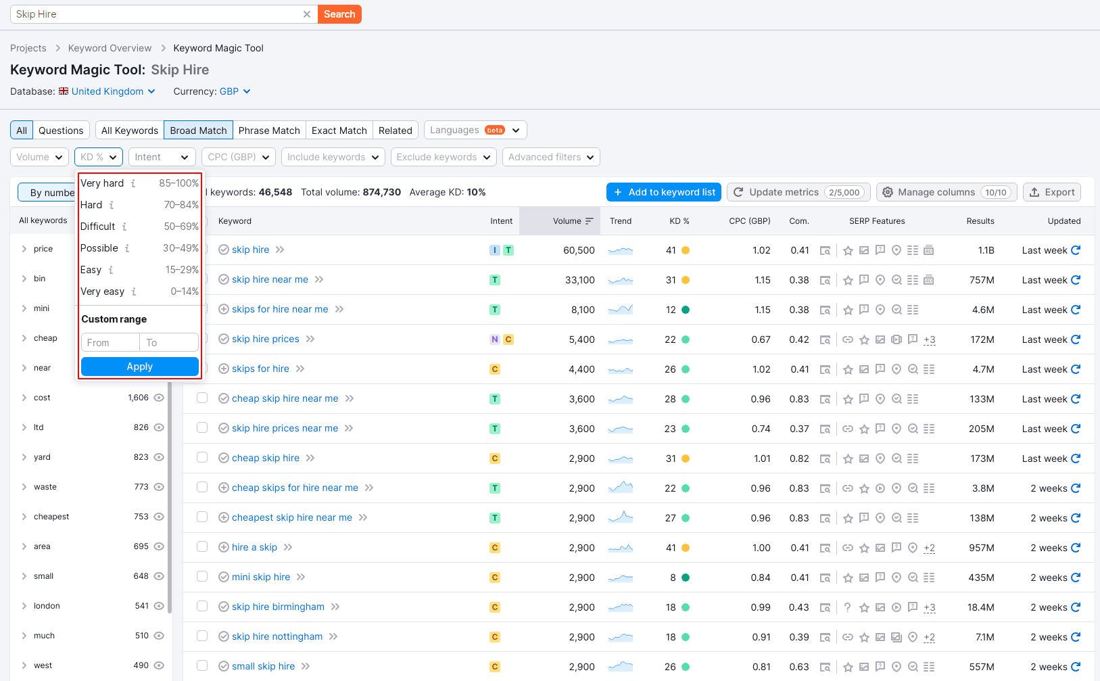1100x681 pixels.
Task: Click info icon next to Very easy
Action: 134,291
